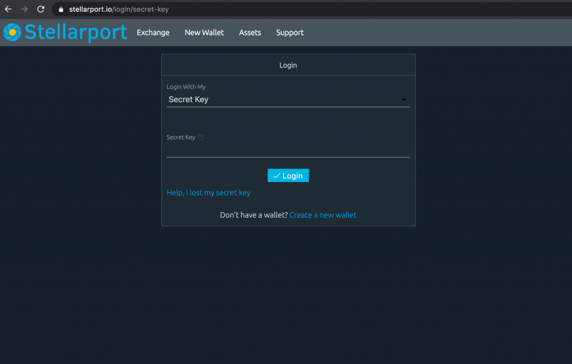
Task: Expand the Login With My dropdown
Action: coord(288,99)
